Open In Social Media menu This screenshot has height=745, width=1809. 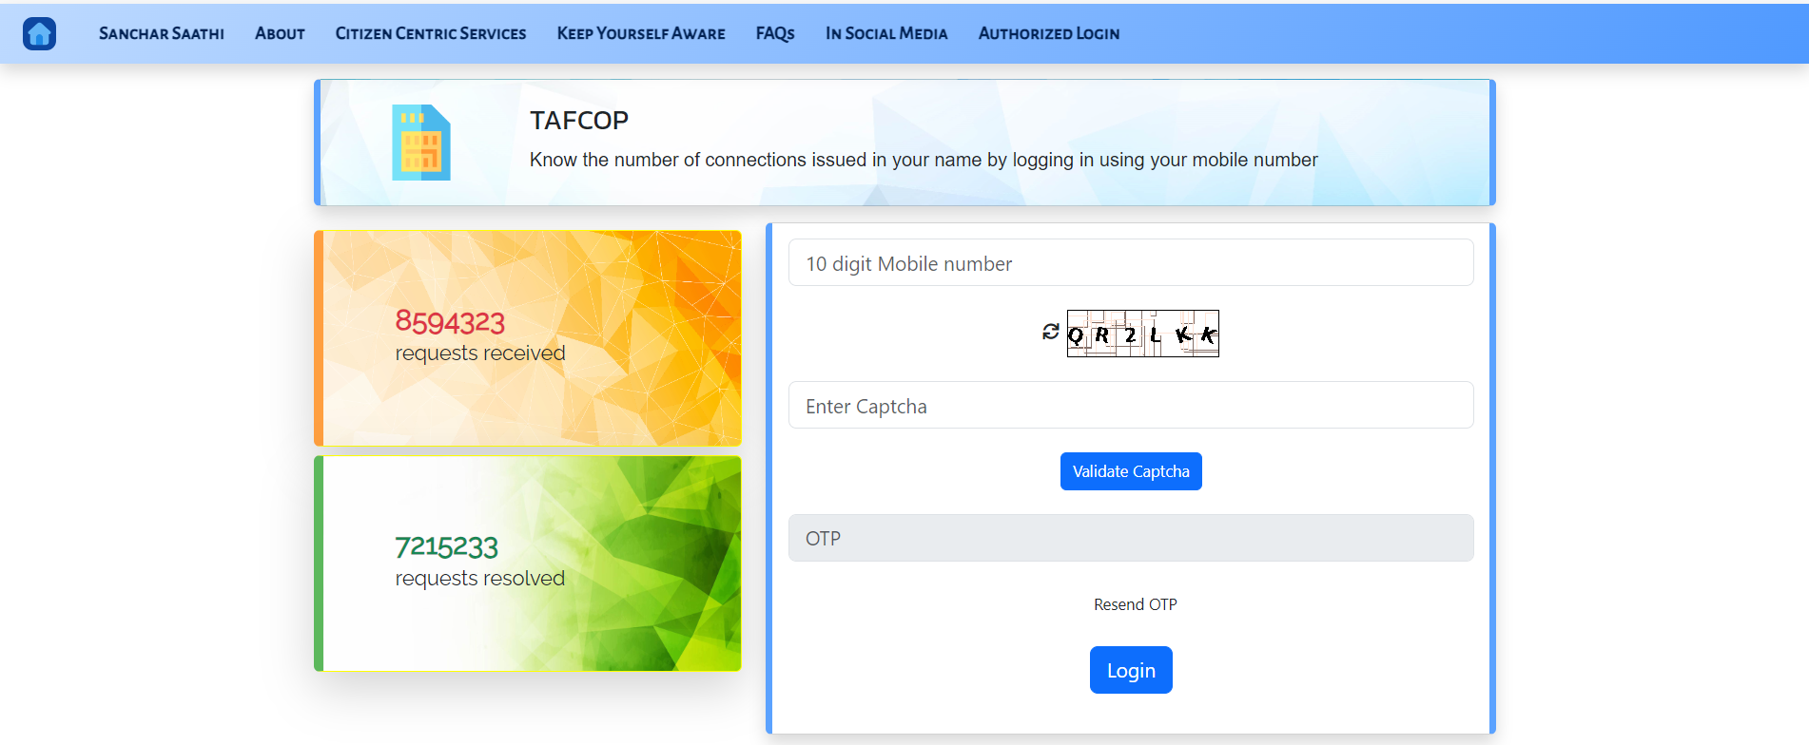(x=885, y=33)
